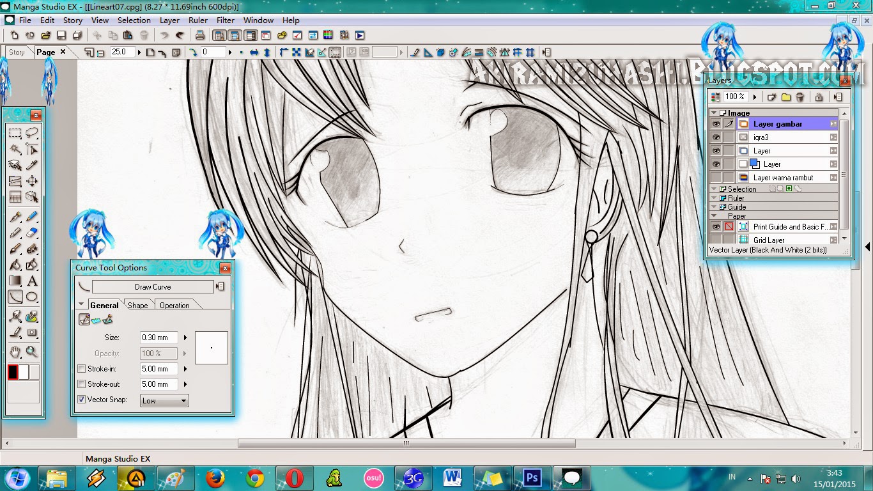
Task: Open Firefox from the Windows taskbar
Action: pos(215,478)
